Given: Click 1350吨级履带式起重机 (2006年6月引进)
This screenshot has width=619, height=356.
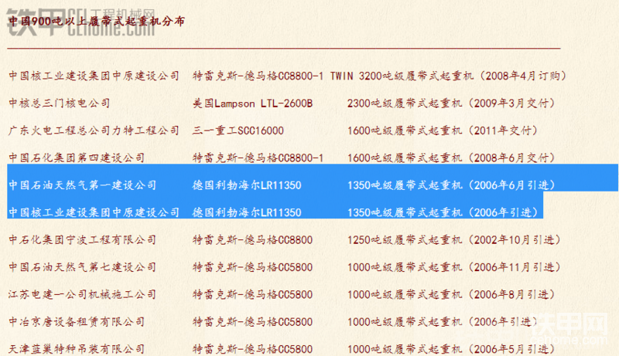Looking at the screenshot, I should click(x=452, y=185).
